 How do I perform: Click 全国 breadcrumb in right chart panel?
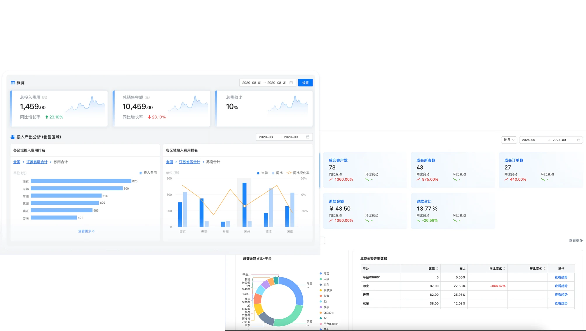point(170,162)
